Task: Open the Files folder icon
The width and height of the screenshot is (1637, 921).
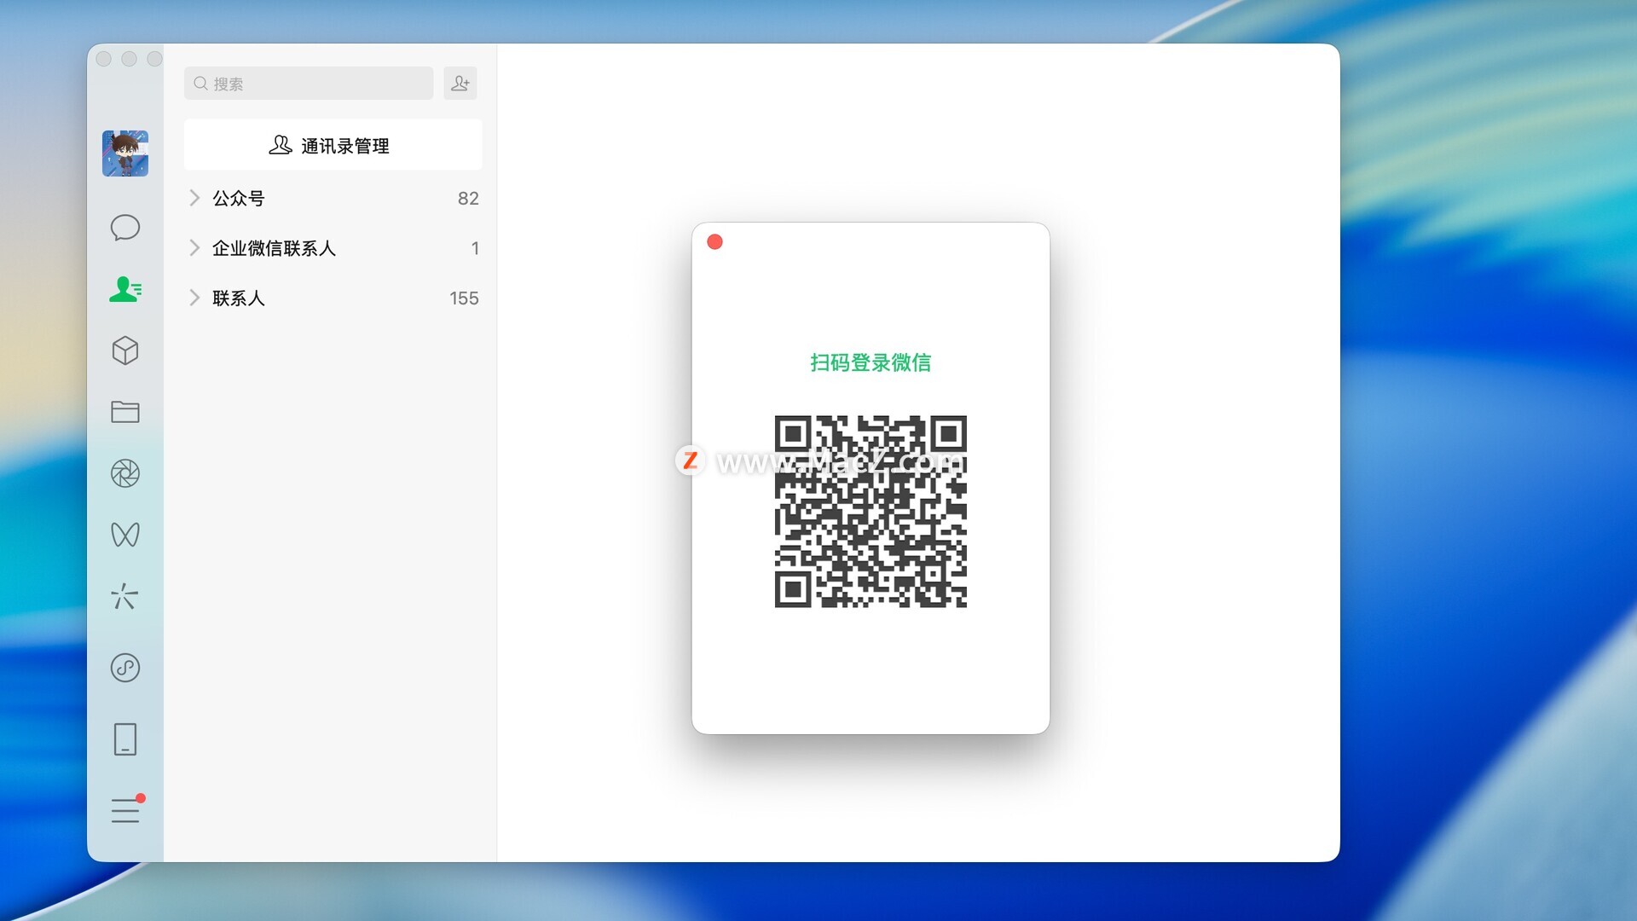Action: click(125, 412)
